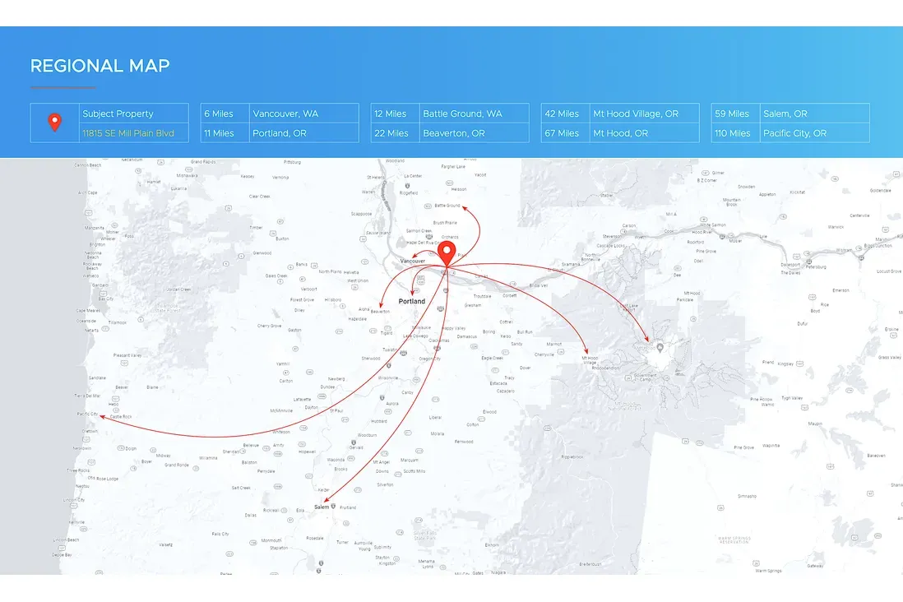
Task: Select the Portland, OR legend entry
Action: pos(280,133)
